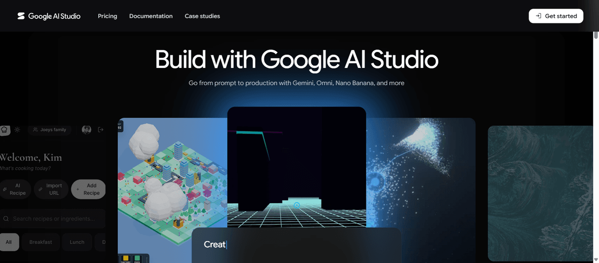This screenshot has height=263, width=599.
Task: Go to Case studies
Action: point(202,16)
